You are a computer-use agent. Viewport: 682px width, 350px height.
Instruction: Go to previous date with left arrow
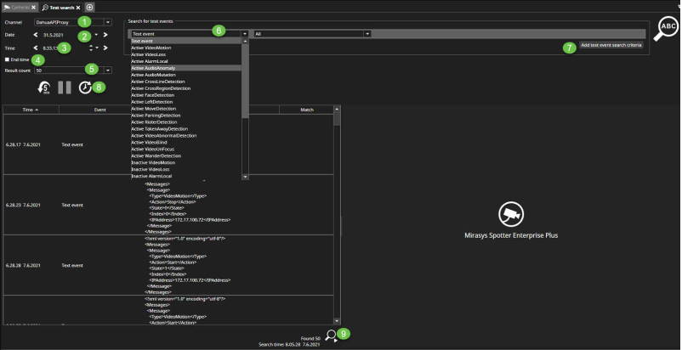tap(35, 35)
